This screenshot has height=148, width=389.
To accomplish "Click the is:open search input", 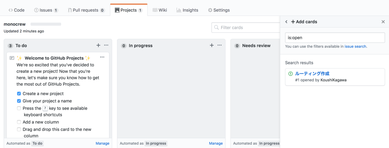I will point(335,38).
